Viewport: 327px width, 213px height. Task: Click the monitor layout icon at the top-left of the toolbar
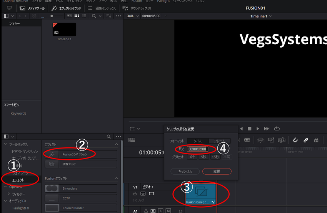9,8
